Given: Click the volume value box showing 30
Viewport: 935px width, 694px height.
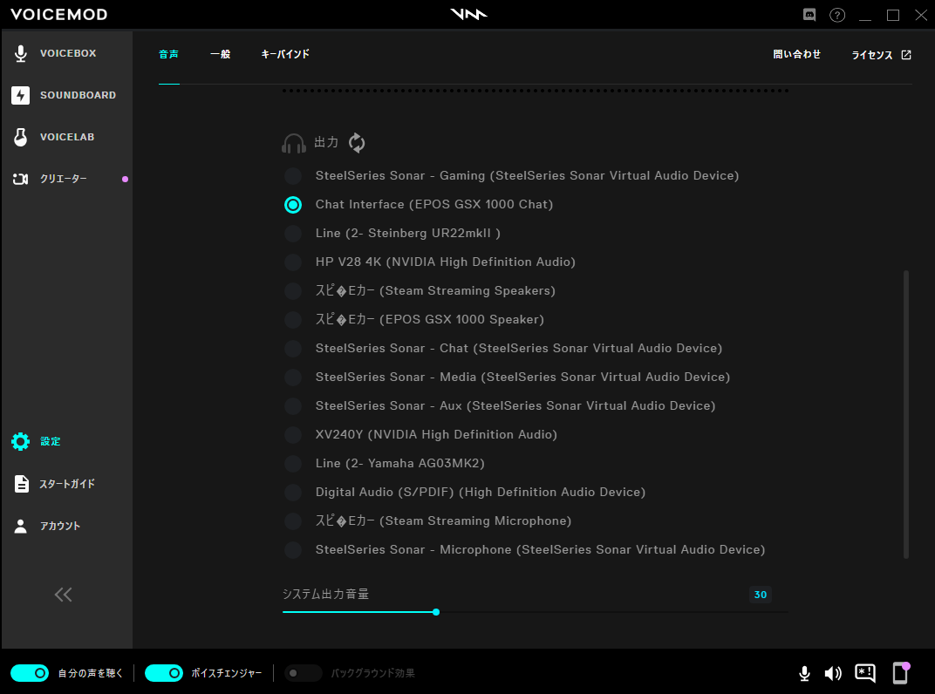Looking at the screenshot, I should (x=761, y=595).
